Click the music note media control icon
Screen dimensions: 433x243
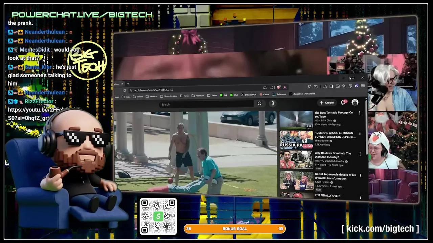[325, 86]
